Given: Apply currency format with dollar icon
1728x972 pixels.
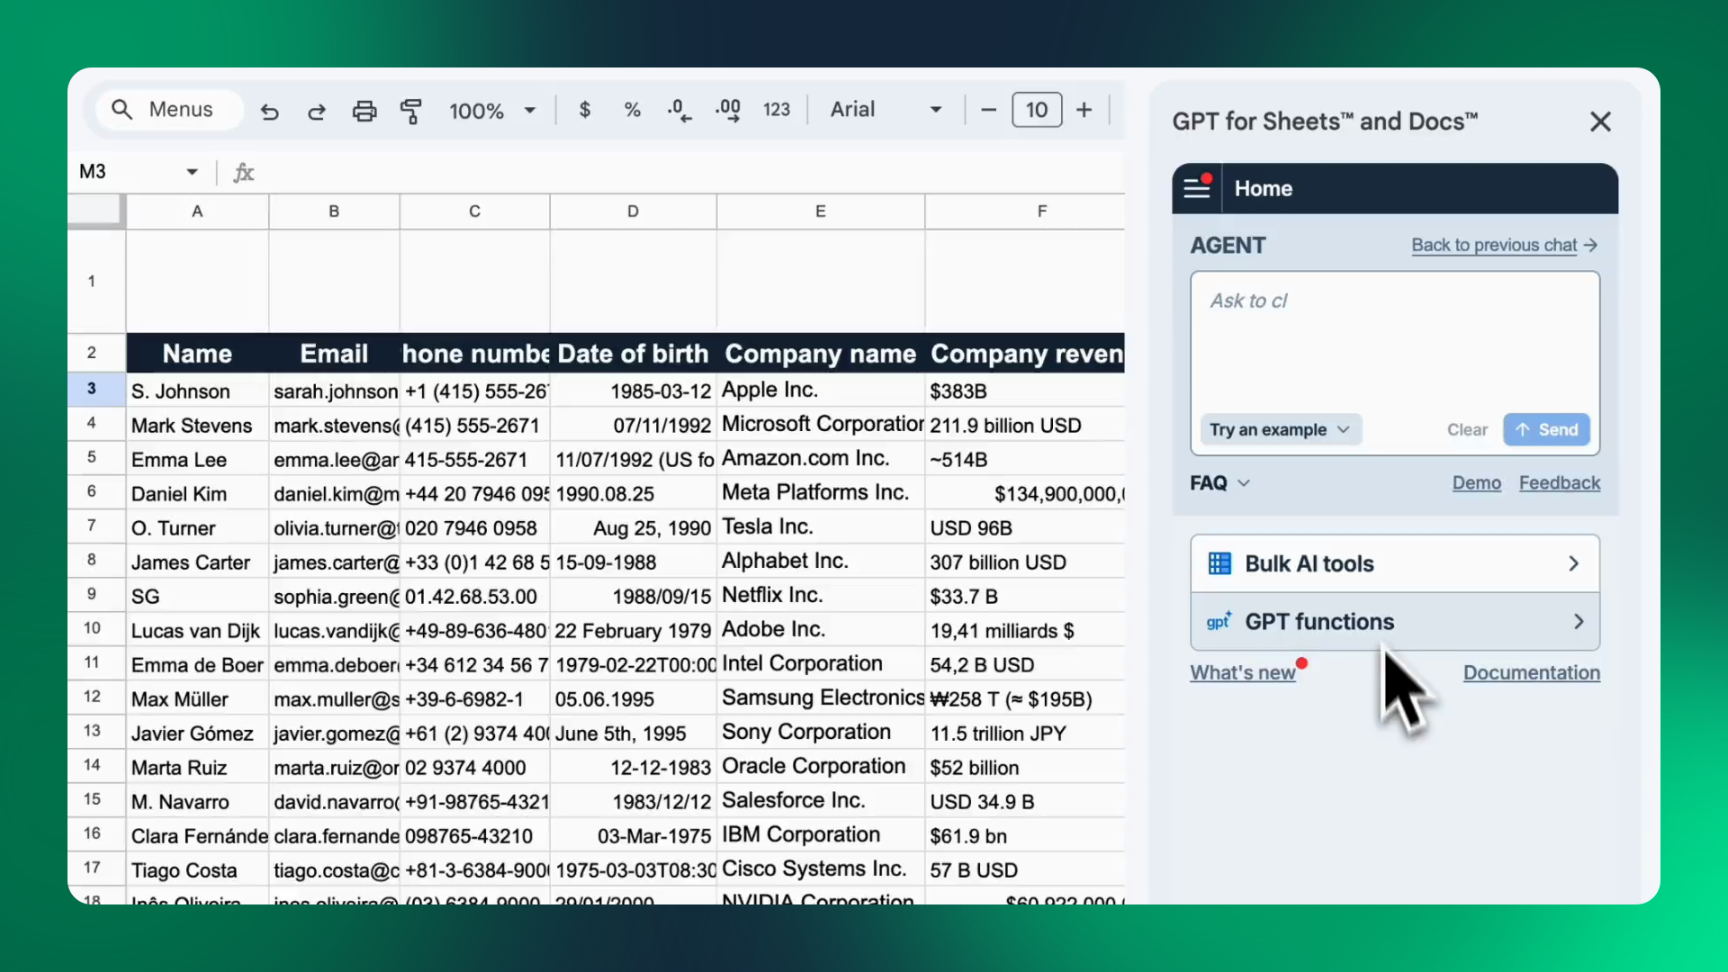Looking at the screenshot, I should click(585, 110).
